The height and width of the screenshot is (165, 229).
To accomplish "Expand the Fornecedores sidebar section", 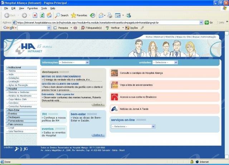I will pos(21,121).
